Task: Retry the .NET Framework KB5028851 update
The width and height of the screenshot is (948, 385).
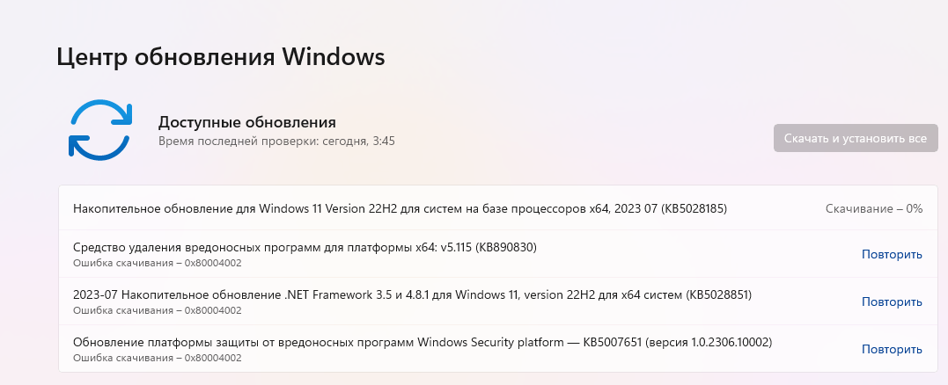Action: point(892,301)
